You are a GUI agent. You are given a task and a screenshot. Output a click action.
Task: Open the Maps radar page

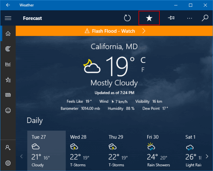coord(8,49)
